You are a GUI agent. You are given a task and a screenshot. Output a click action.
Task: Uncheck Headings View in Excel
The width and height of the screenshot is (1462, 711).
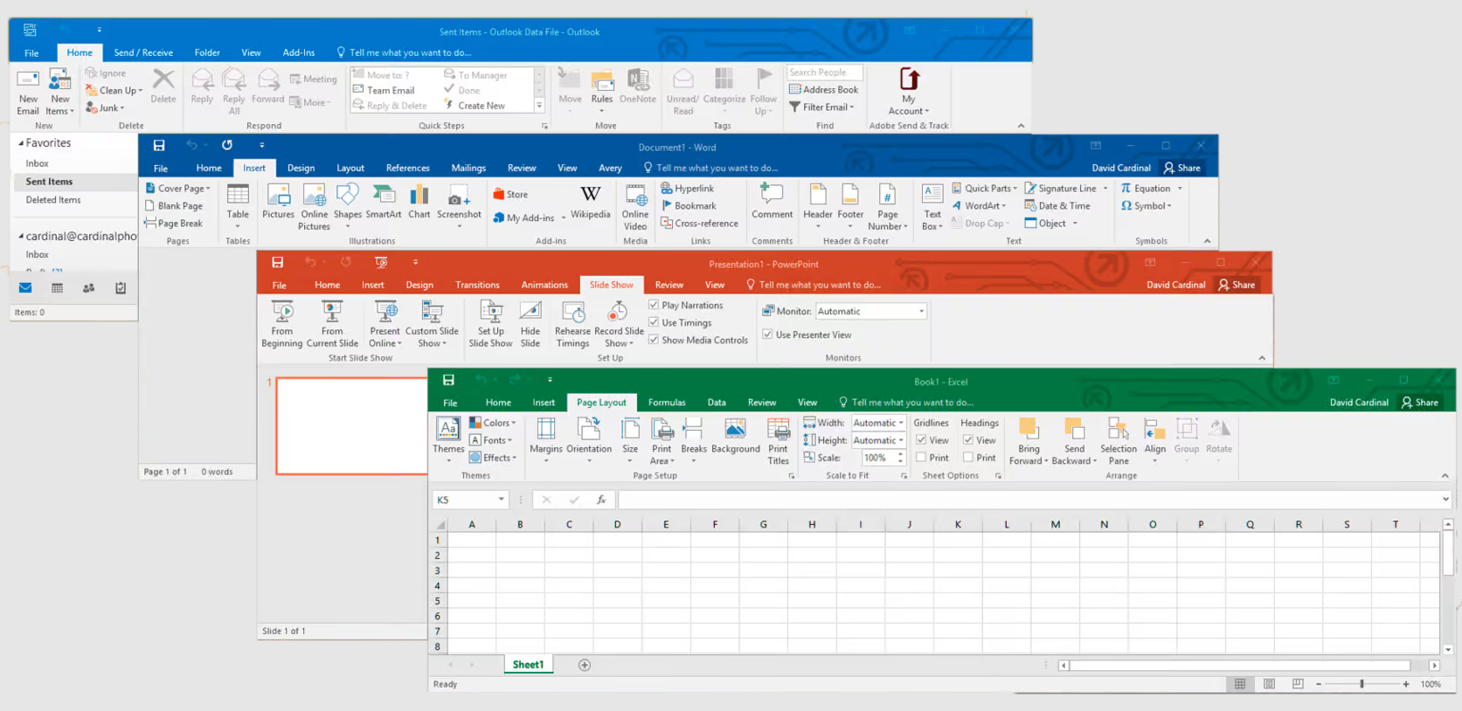tap(968, 440)
